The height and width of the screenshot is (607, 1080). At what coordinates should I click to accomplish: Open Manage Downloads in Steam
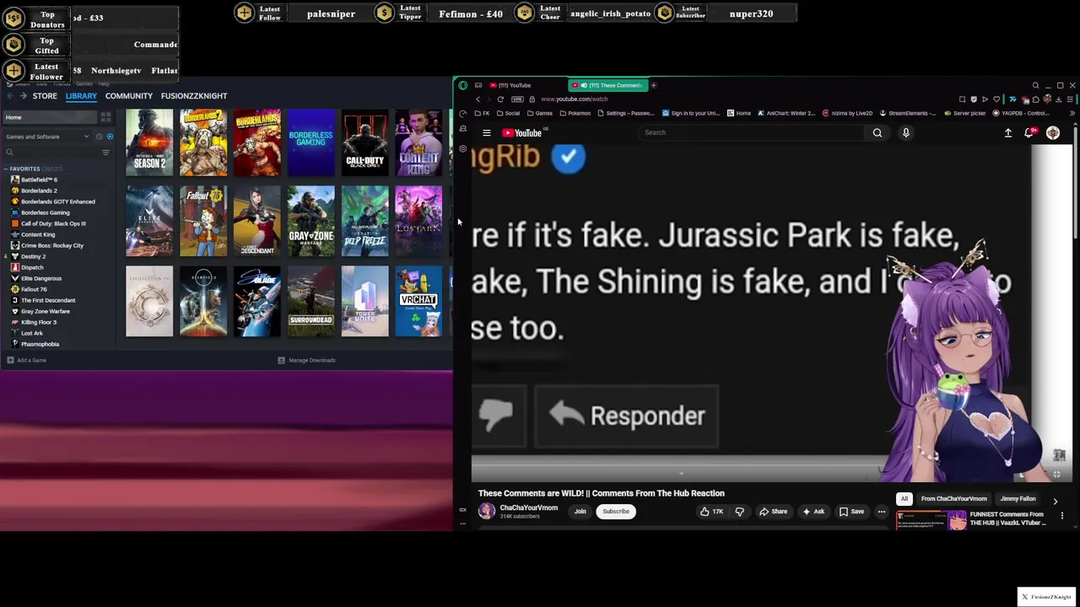click(x=307, y=360)
